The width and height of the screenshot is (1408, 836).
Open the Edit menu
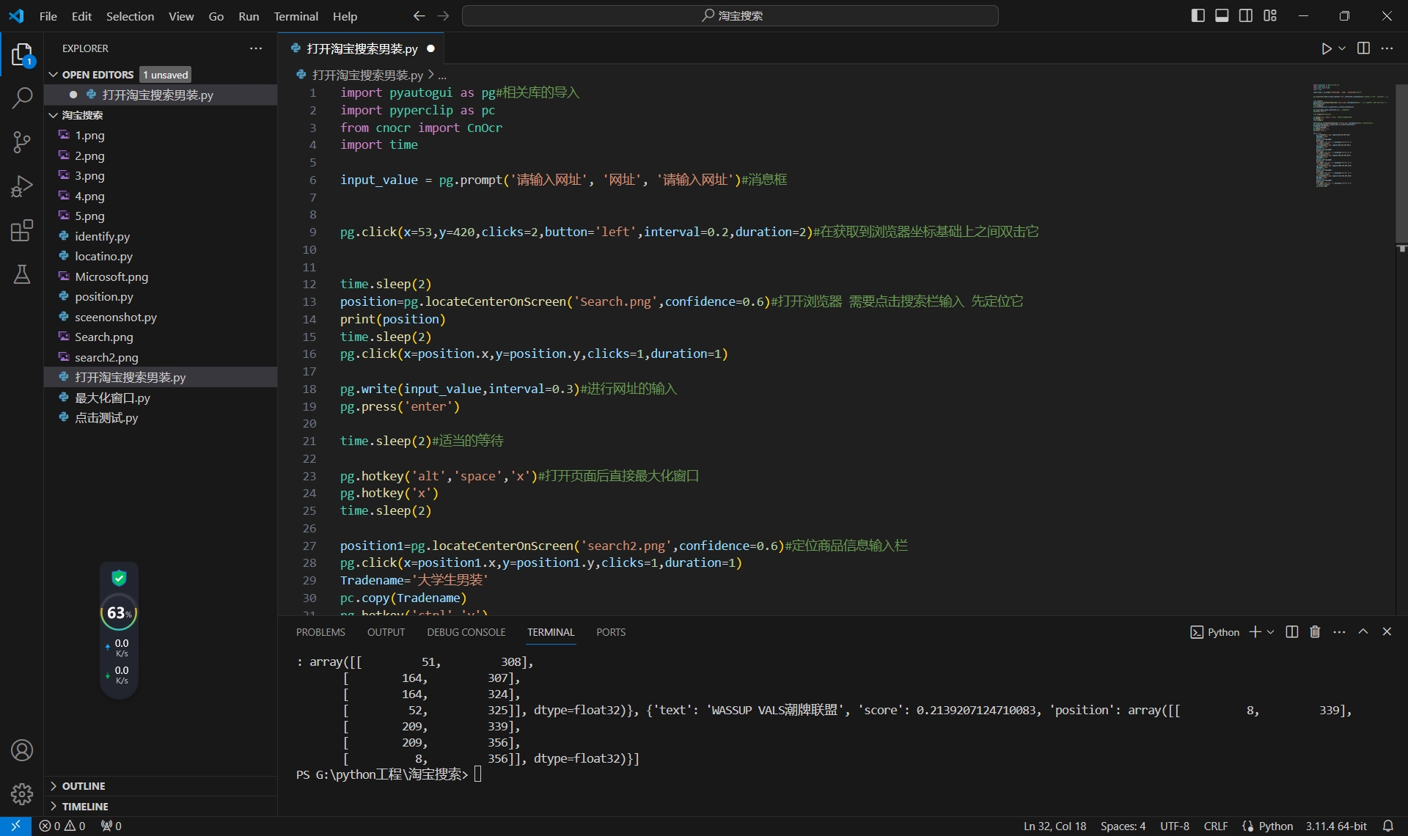tap(81, 16)
